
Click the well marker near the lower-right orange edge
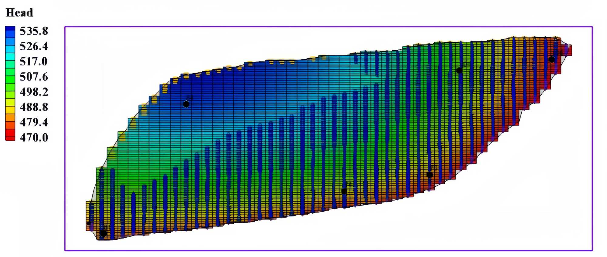[x=429, y=175]
